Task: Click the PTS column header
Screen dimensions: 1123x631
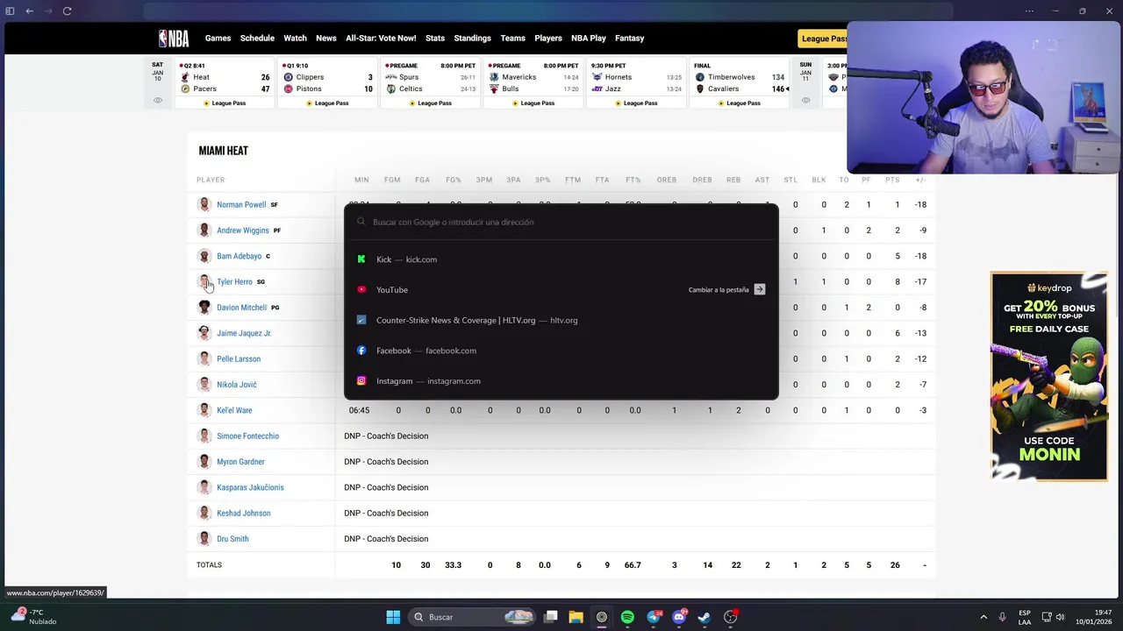Action: (x=892, y=180)
